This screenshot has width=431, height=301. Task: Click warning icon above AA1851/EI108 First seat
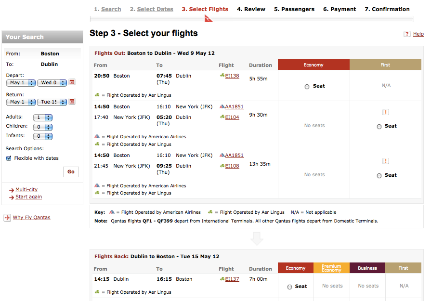coord(385,161)
